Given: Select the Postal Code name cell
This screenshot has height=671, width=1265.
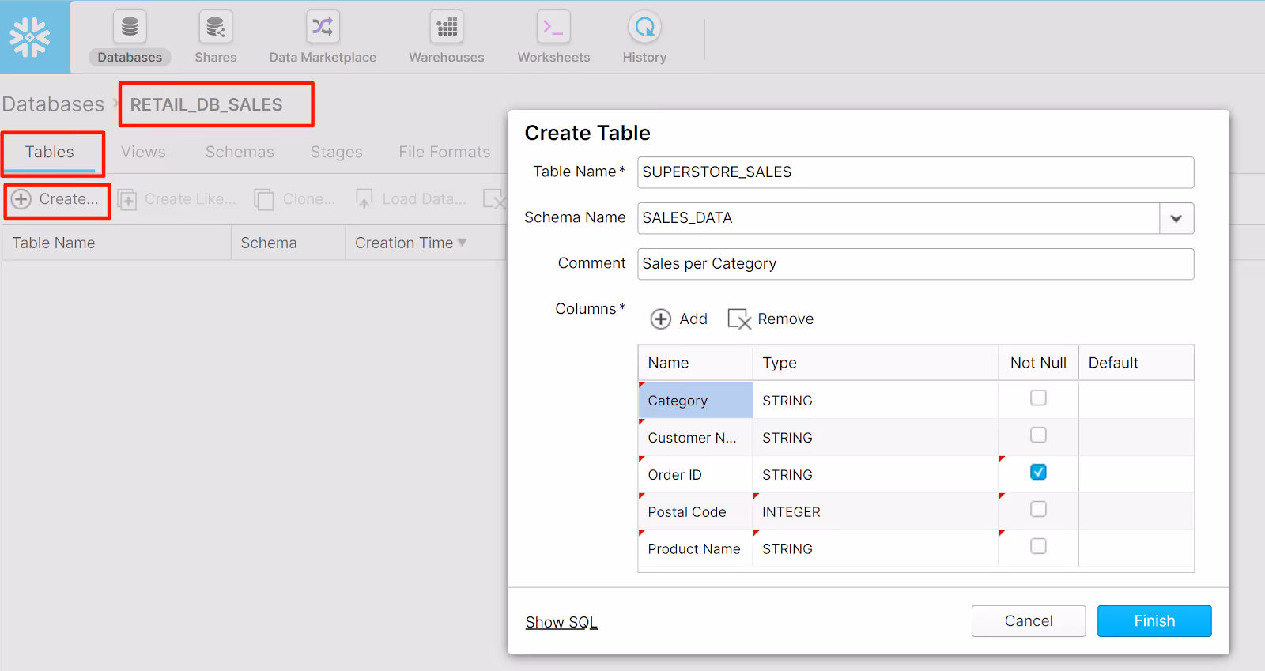Looking at the screenshot, I should point(696,511).
